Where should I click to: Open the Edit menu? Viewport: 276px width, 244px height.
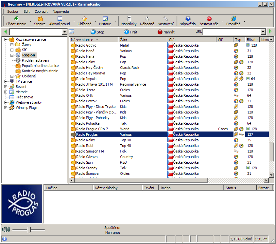click(x=26, y=11)
